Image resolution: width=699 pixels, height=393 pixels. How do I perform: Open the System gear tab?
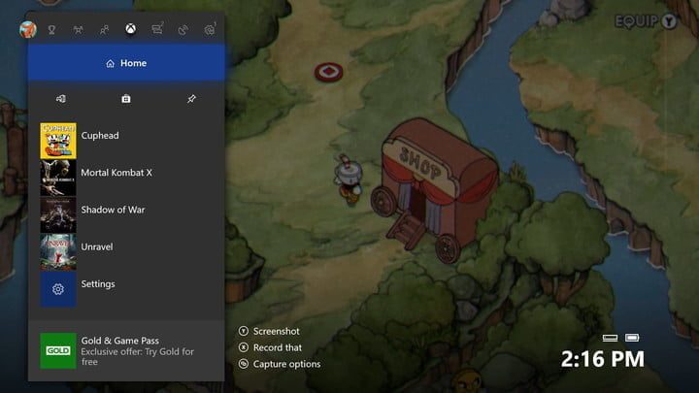[x=209, y=29]
